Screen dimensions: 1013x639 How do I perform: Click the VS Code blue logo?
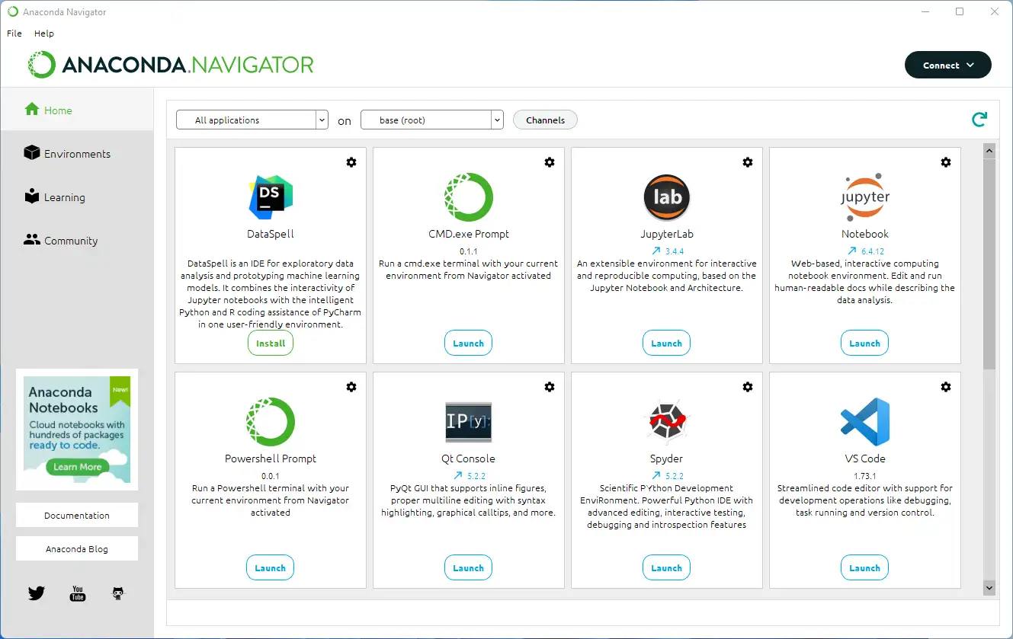click(865, 422)
